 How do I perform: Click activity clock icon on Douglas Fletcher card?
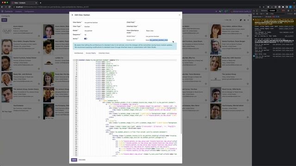[x=39, y=53]
